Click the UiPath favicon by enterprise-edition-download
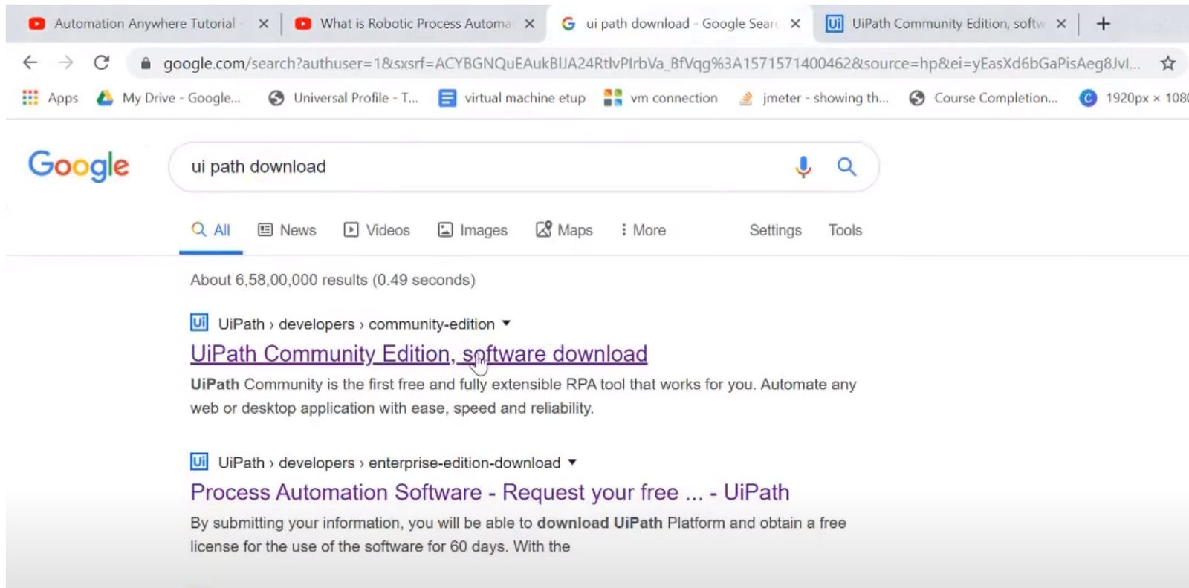Screen dimensions: 1189x588 tap(199, 462)
